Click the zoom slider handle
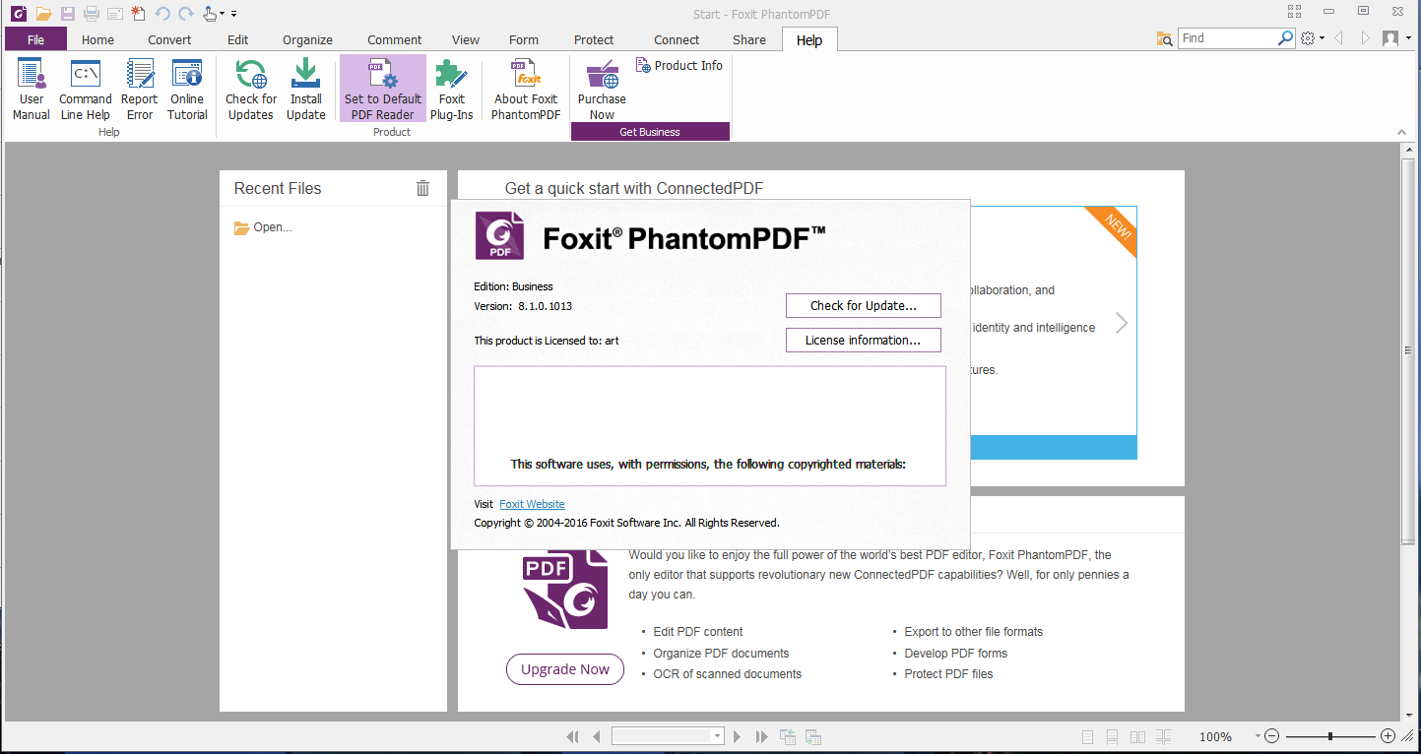This screenshot has width=1421, height=754. pyautogui.click(x=1330, y=736)
